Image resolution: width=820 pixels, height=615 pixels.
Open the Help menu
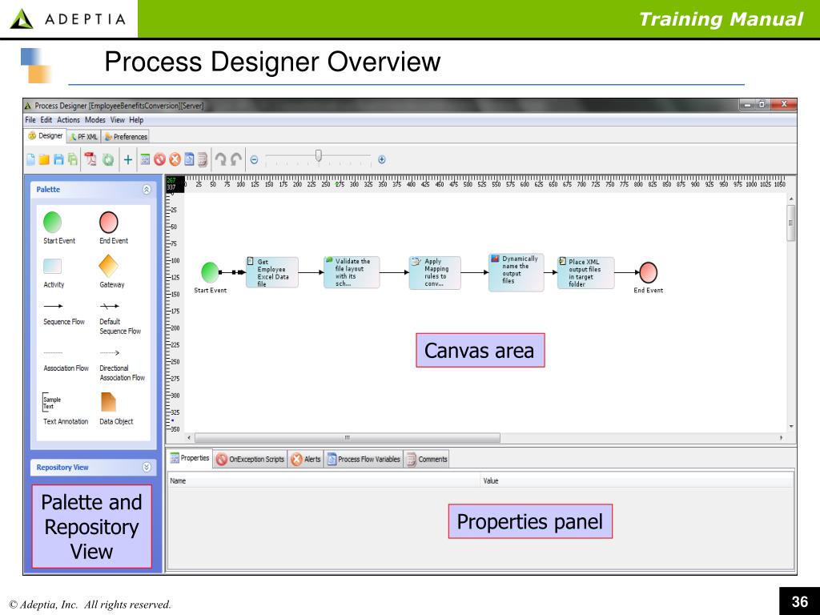(136, 120)
